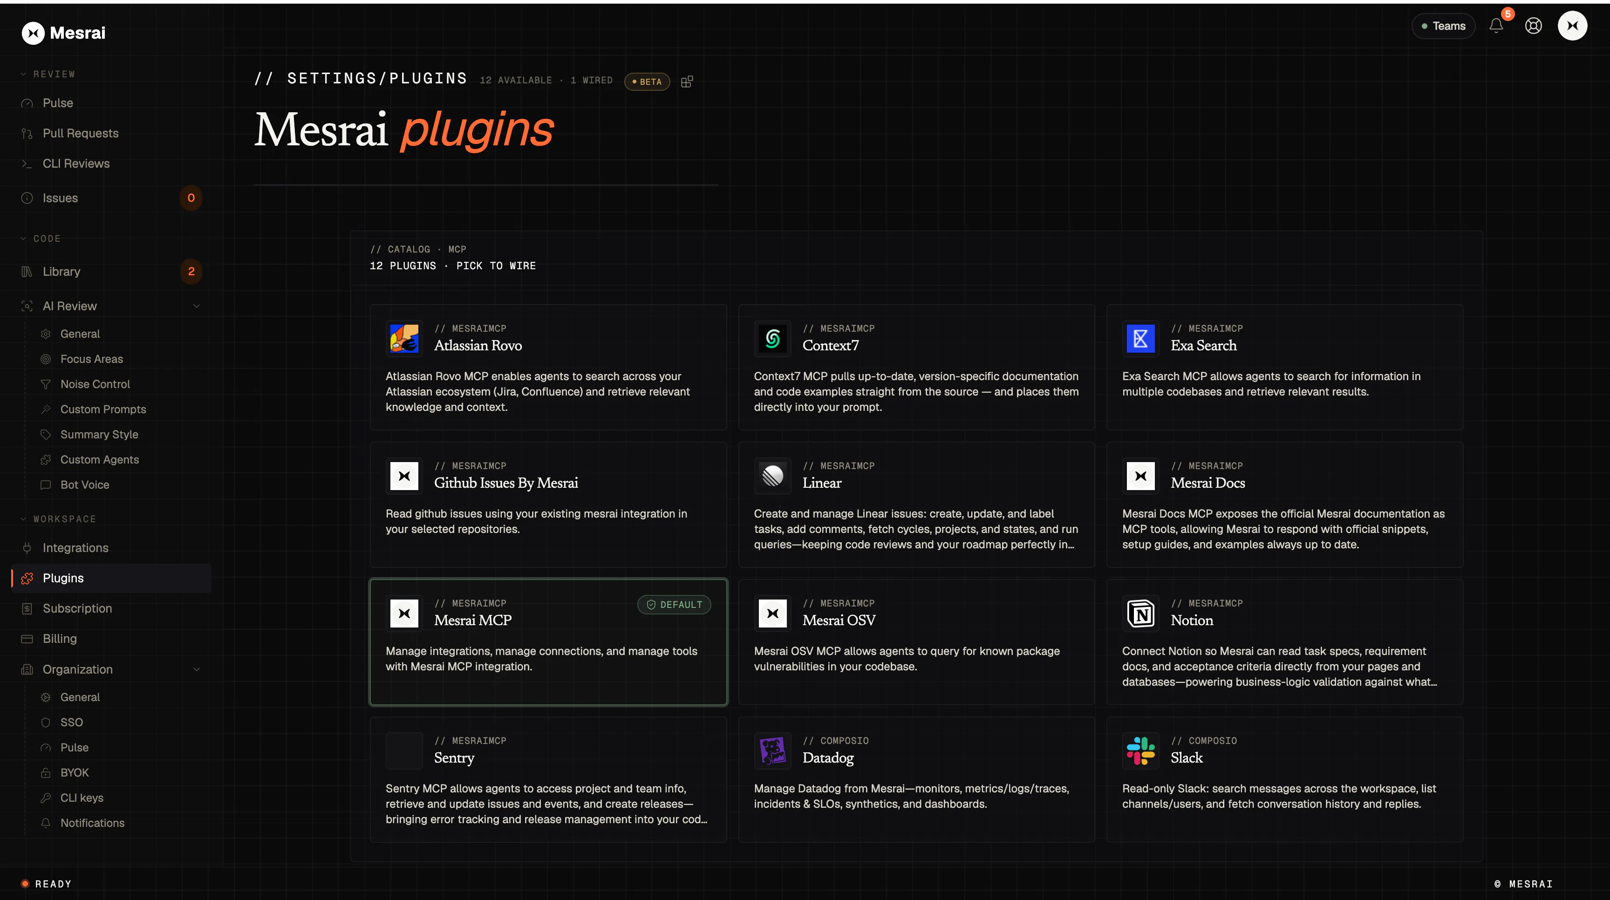The height and width of the screenshot is (900, 1610).
Task: Click the Datadog plugin icon
Action: pyautogui.click(x=772, y=750)
